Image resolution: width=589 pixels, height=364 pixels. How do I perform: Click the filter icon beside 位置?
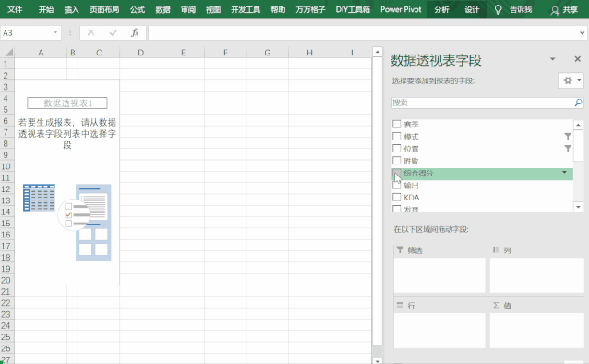[568, 149]
